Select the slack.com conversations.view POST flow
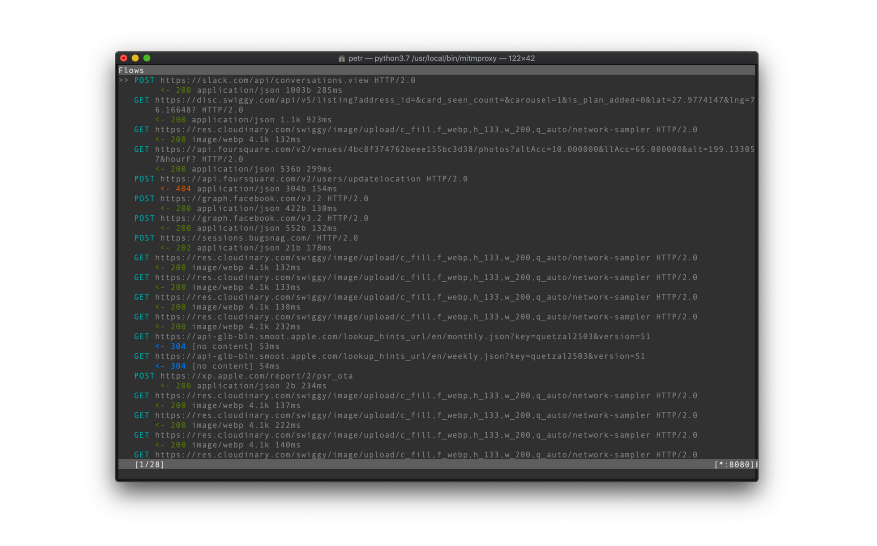The width and height of the screenshot is (877, 546). [x=275, y=80]
